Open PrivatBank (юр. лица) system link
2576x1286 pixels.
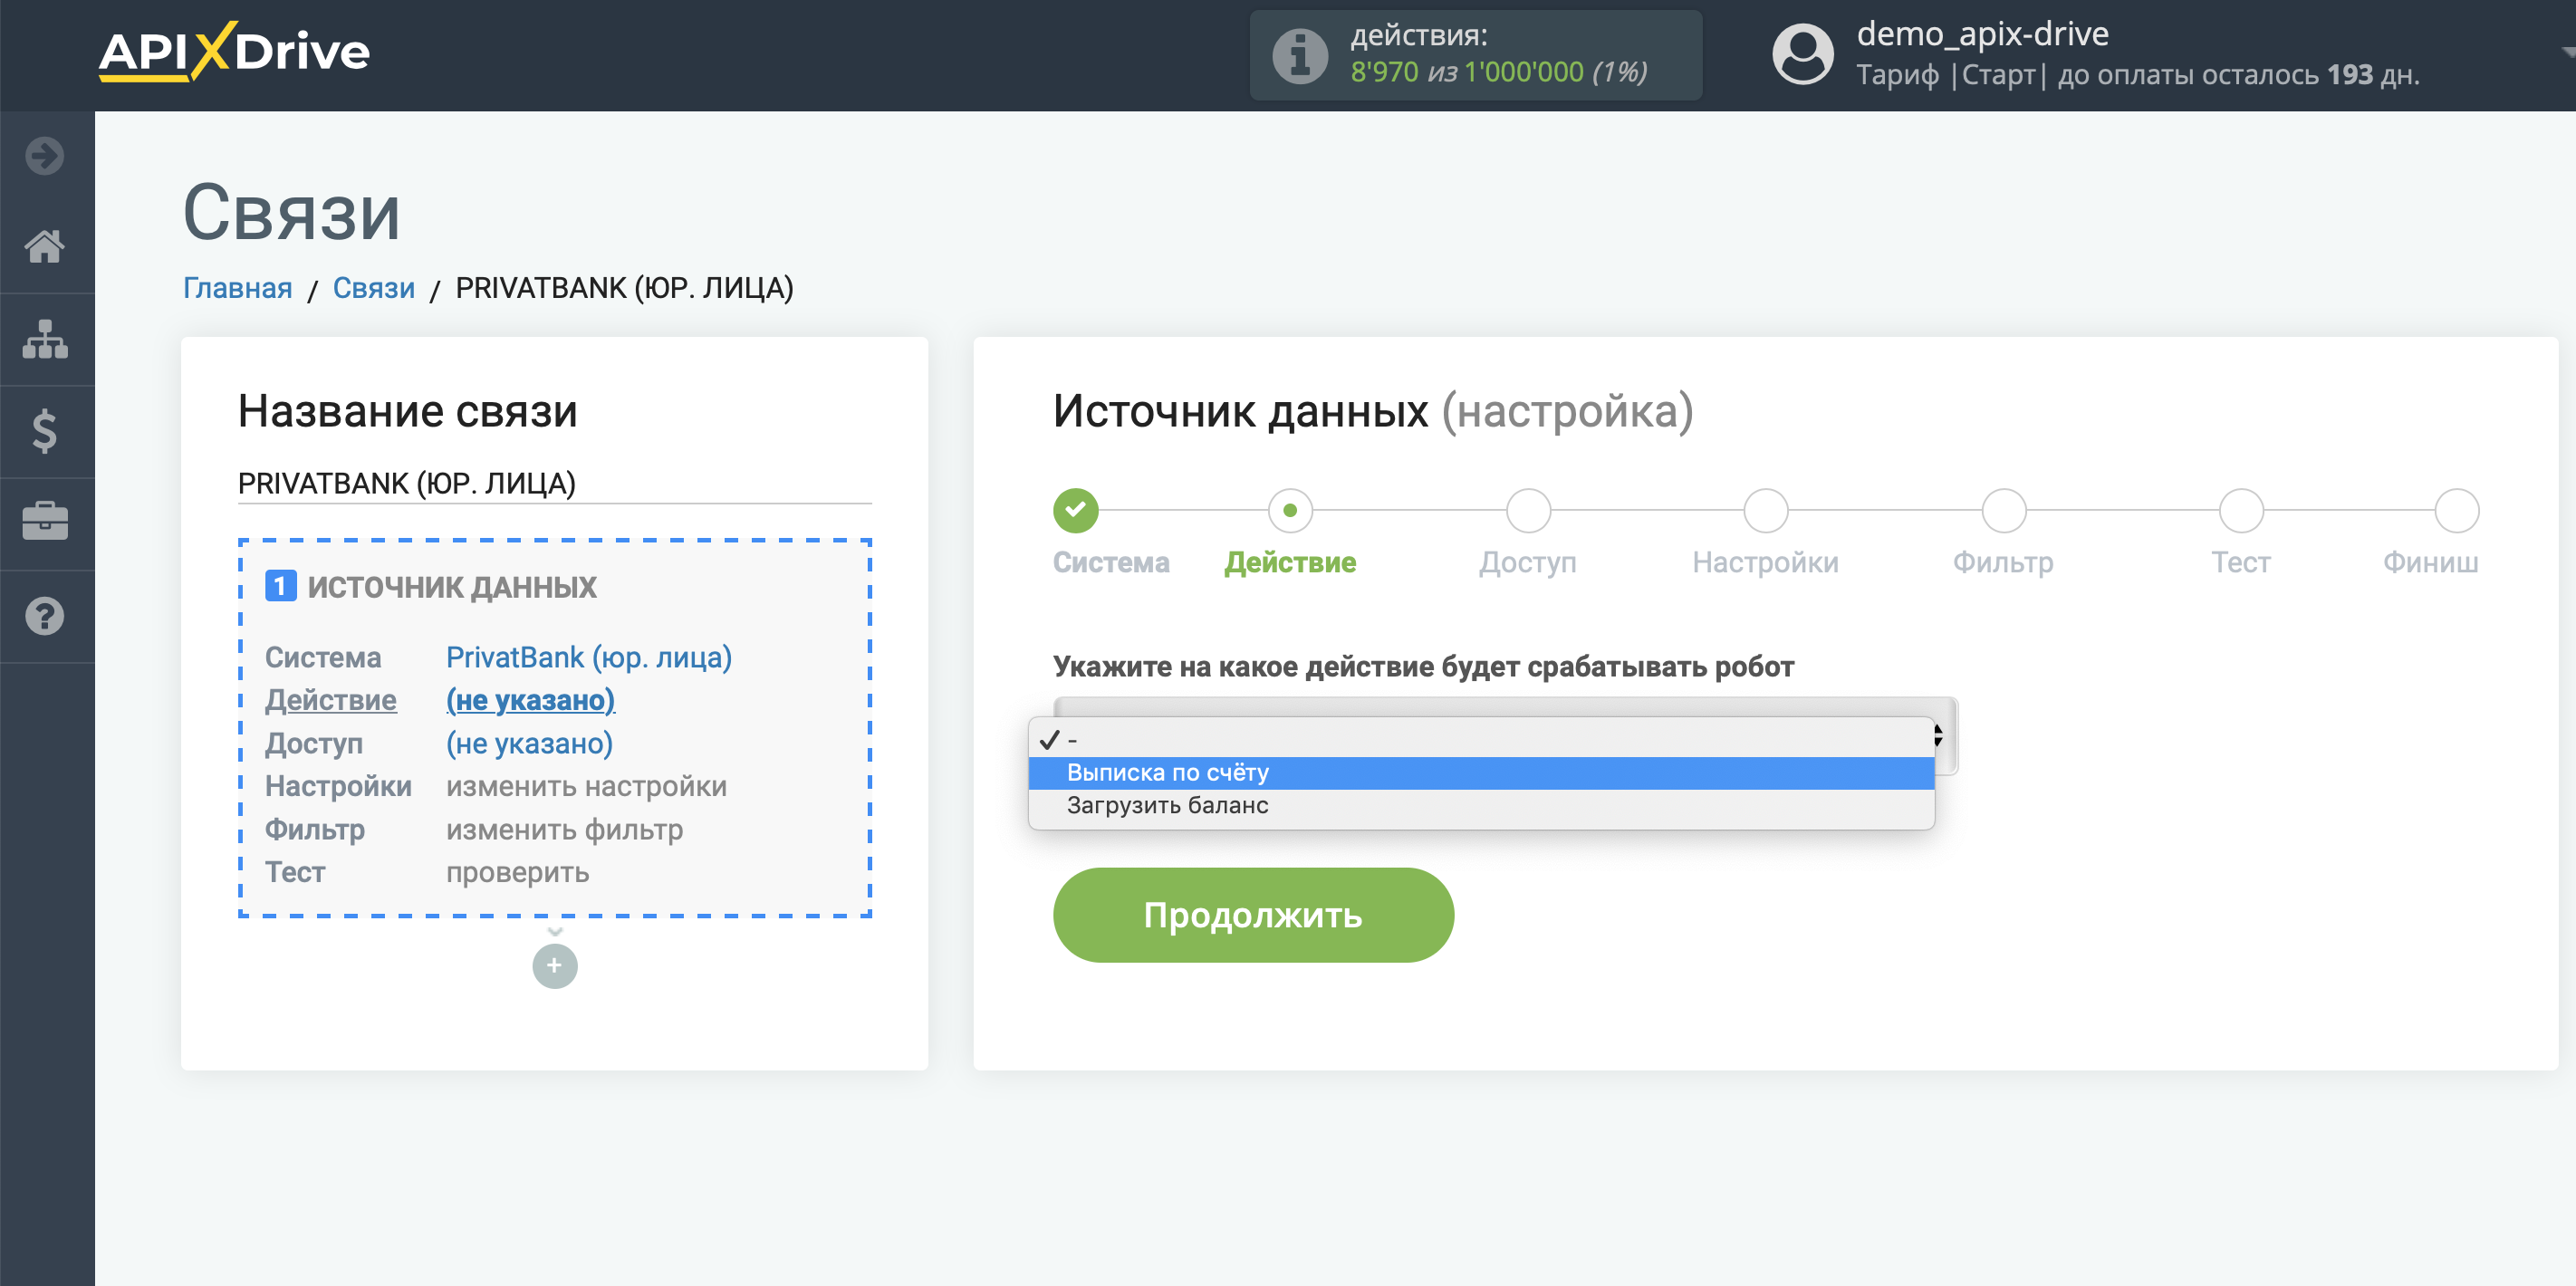(x=588, y=657)
